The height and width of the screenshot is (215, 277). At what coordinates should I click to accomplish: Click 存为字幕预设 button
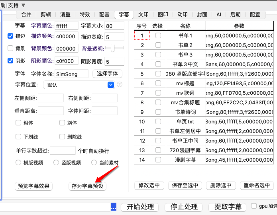pos(87,186)
